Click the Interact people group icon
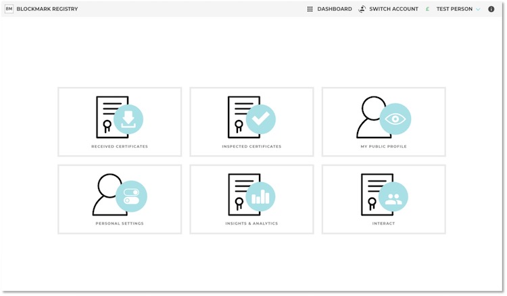 [393, 197]
